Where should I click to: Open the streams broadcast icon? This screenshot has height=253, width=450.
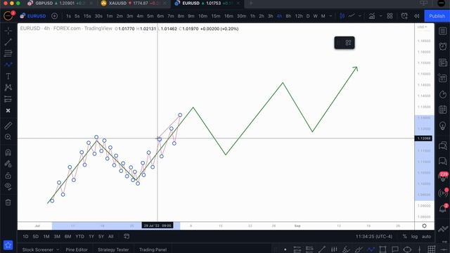(x=443, y=193)
